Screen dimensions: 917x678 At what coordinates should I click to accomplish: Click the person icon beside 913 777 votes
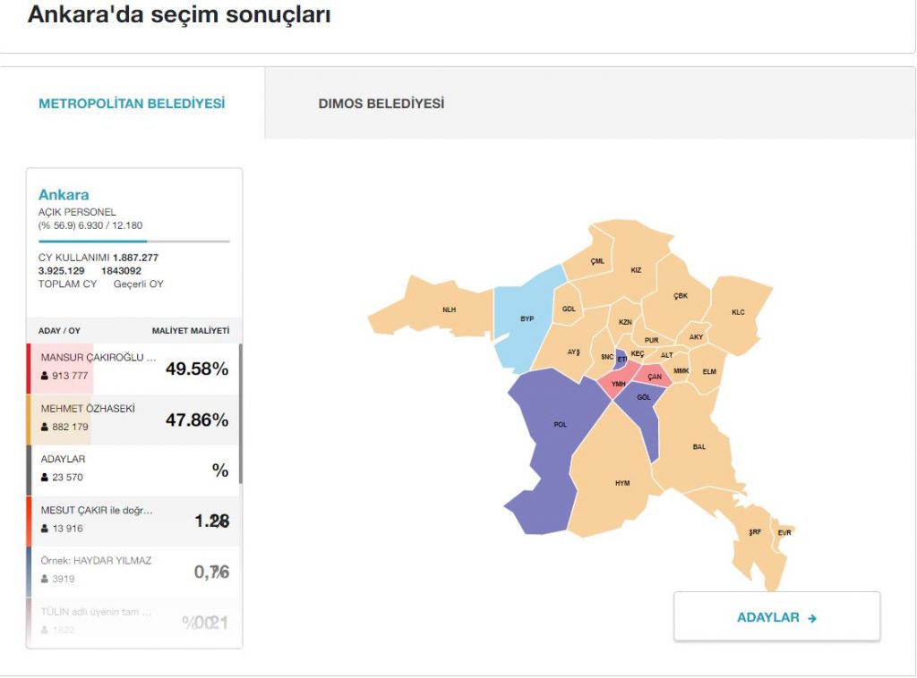point(45,376)
